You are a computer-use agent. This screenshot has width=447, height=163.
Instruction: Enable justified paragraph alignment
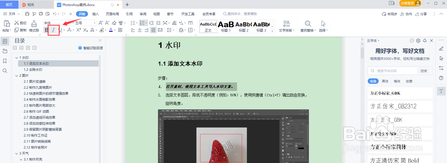tap(153, 30)
